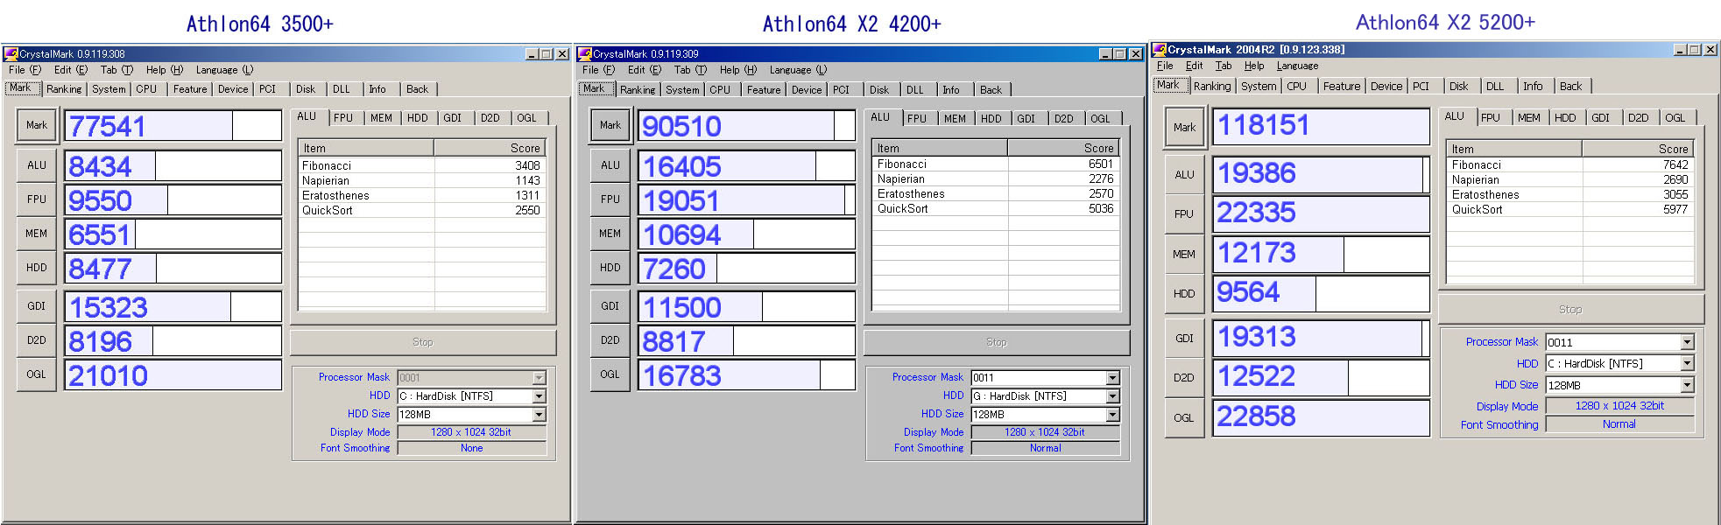This screenshot has height=525, width=1721.
Task: Open the disabled Processor Mask dropdown in 3500+ window
Action: pos(539,378)
